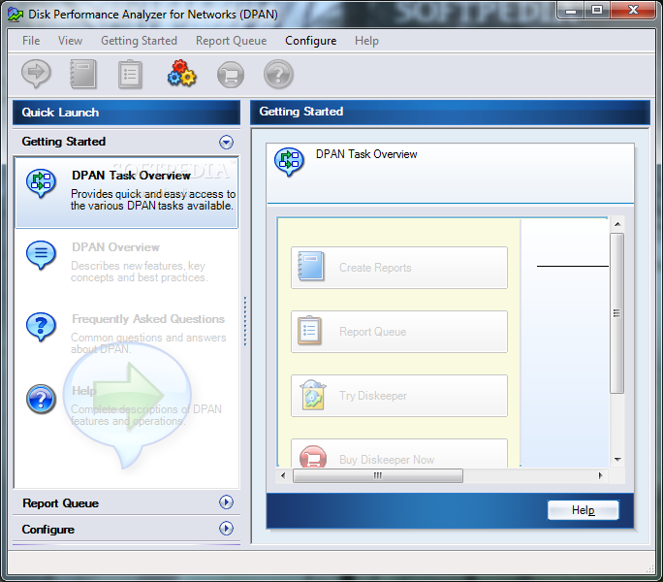Click the DPAN Task Overview icon in Quick Launch

pos(41,183)
